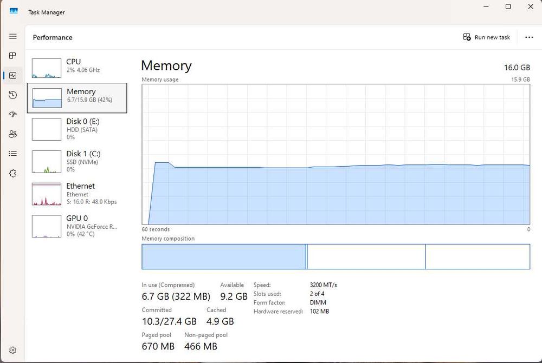
Task: Open the App history page icon
Action: 13,95
